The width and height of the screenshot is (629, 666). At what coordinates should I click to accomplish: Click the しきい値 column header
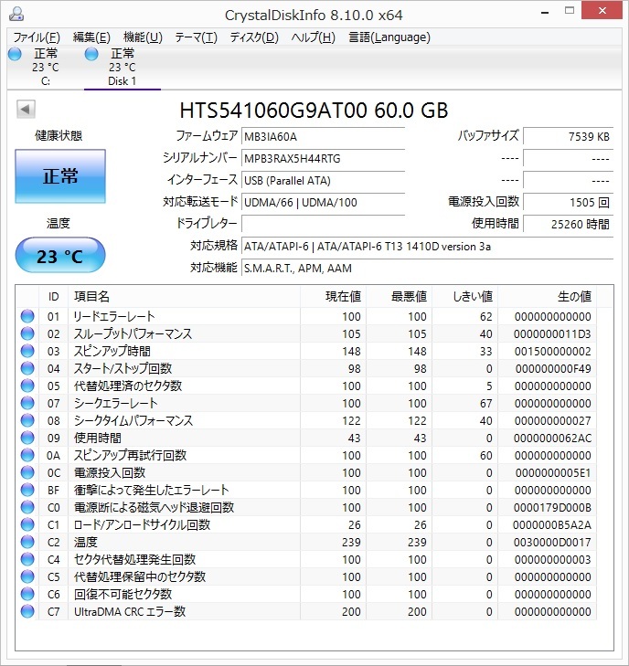(x=465, y=297)
